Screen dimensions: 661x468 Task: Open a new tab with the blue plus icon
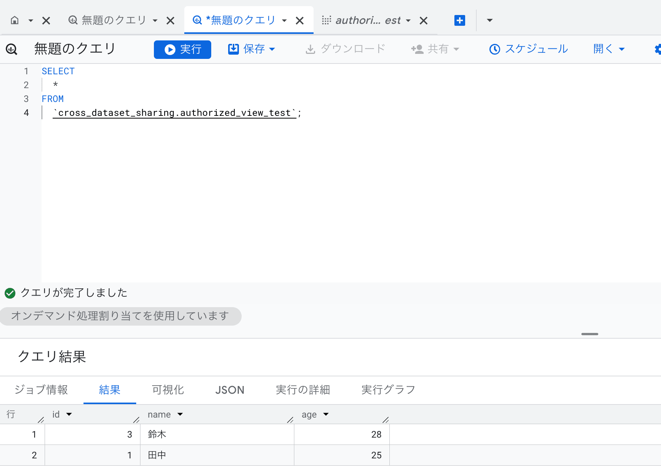coord(460,20)
